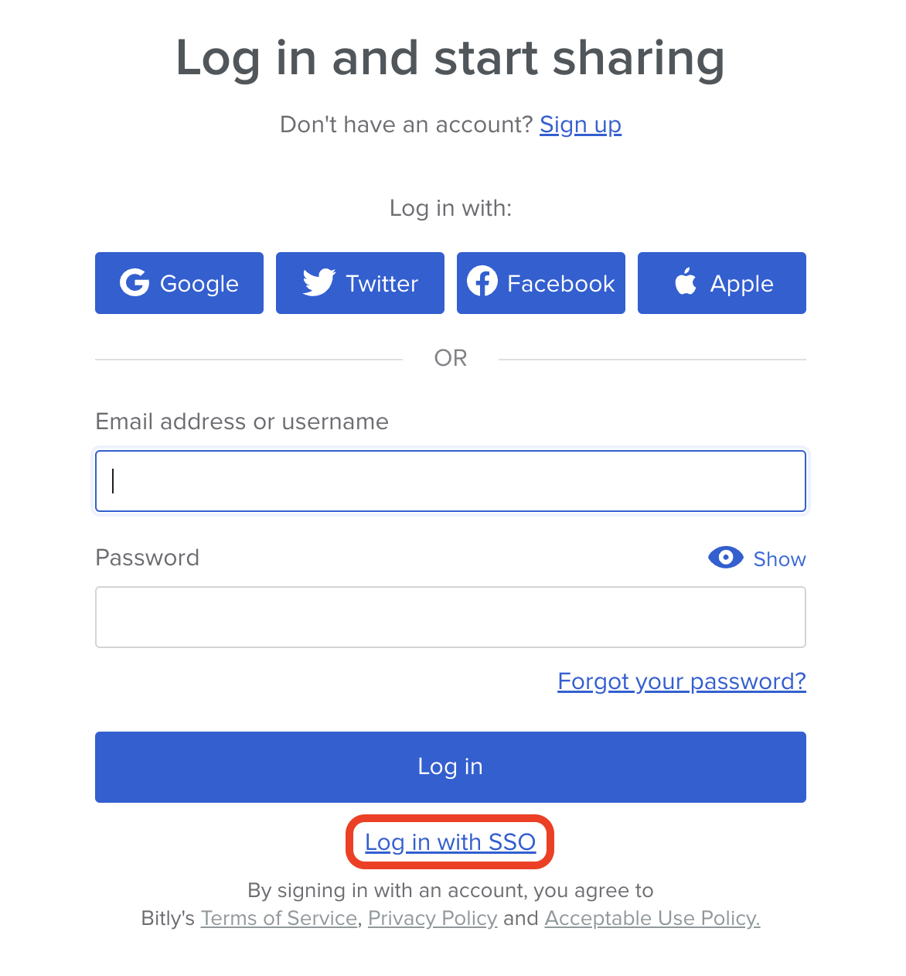Open the Forgot your password page
The width and height of the screenshot is (906, 976).
(x=681, y=681)
